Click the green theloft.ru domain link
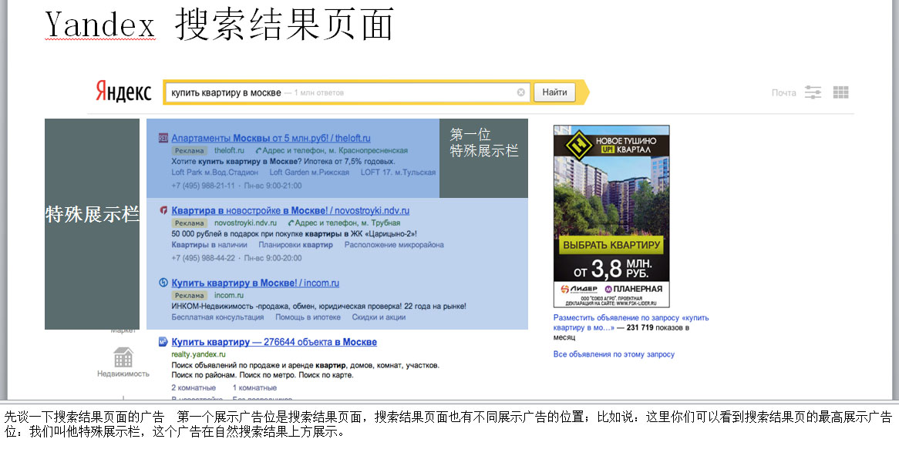The width and height of the screenshot is (899, 449). coord(229,151)
